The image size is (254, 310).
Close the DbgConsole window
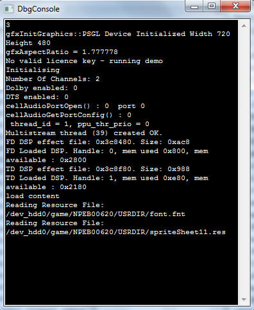(235, 6)
